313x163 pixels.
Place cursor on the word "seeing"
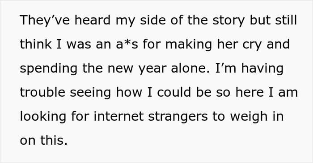click(90, 93)
